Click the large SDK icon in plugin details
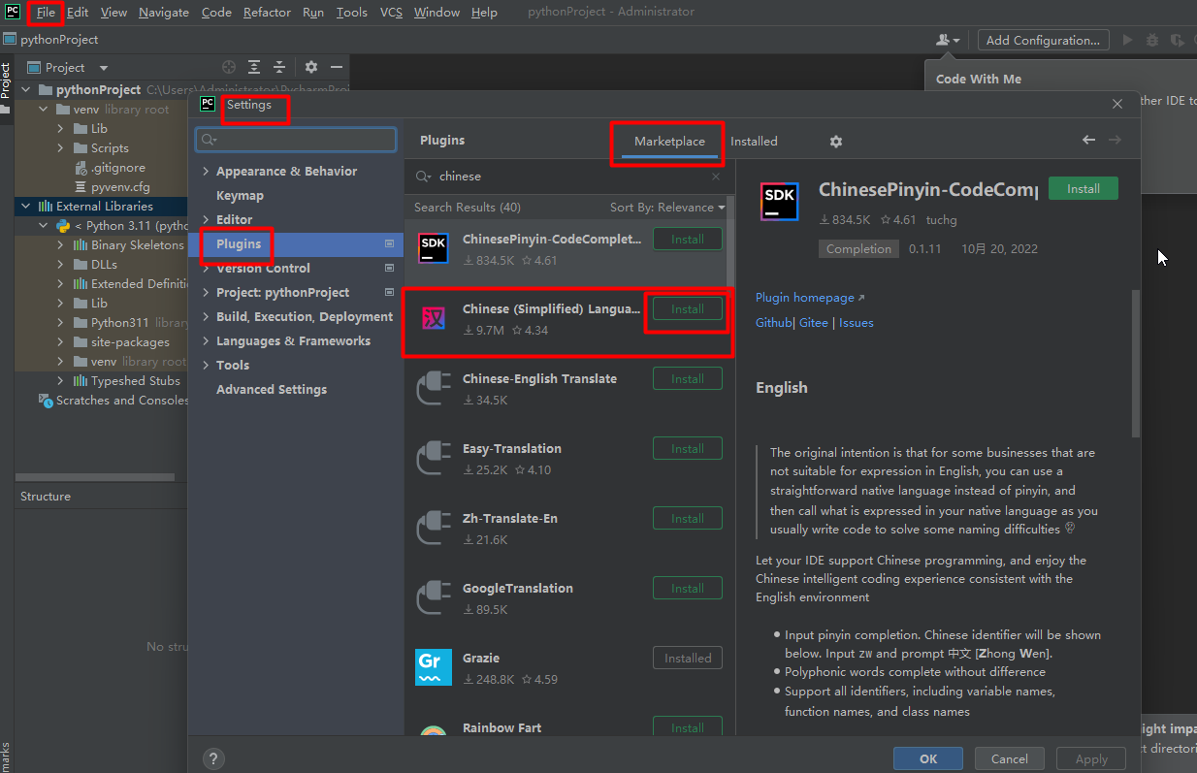The width and height of the screenshot is (1197, 773). click(779, 203)
